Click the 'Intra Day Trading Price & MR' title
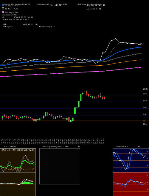The image size is (149, 196). tap(55, 147)
